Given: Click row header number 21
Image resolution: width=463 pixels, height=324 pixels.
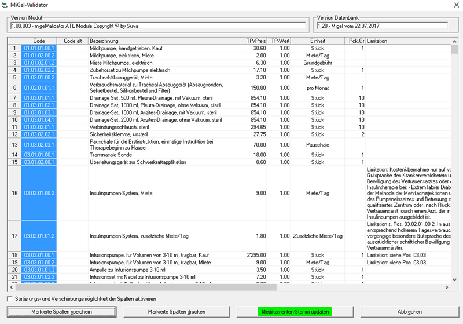Looking at the screenshot, I should tap(14, 277).
